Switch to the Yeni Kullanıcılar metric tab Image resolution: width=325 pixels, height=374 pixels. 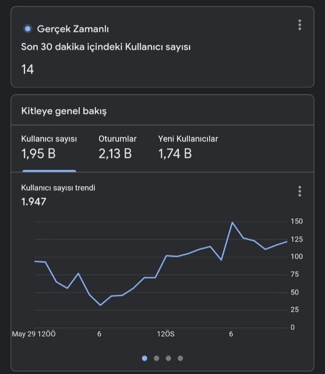188,148
